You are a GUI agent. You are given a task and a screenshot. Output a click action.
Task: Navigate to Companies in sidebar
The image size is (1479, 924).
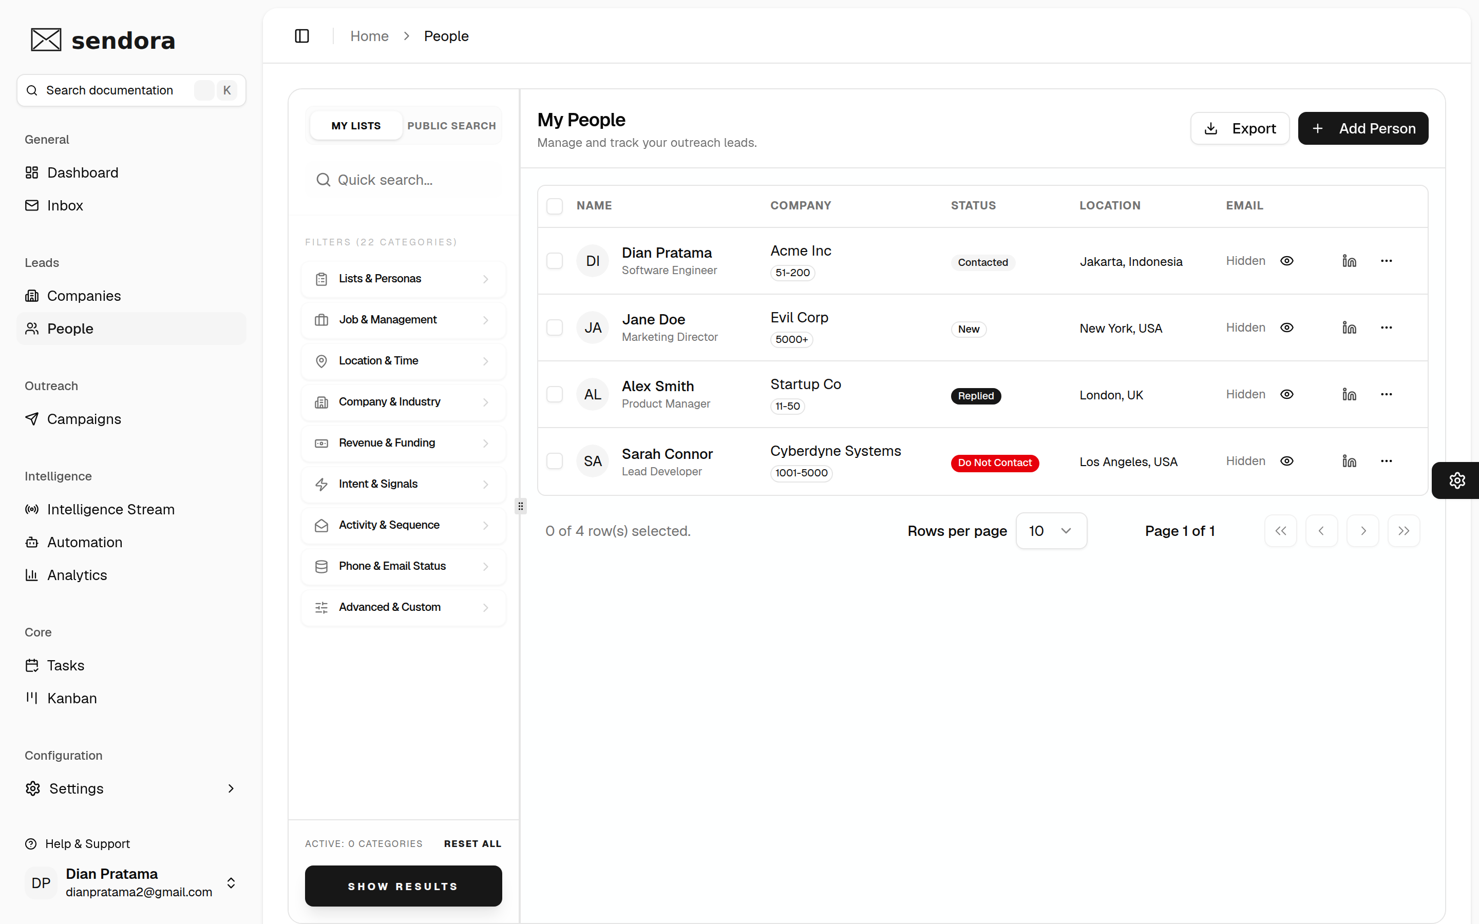pos(131,296)
